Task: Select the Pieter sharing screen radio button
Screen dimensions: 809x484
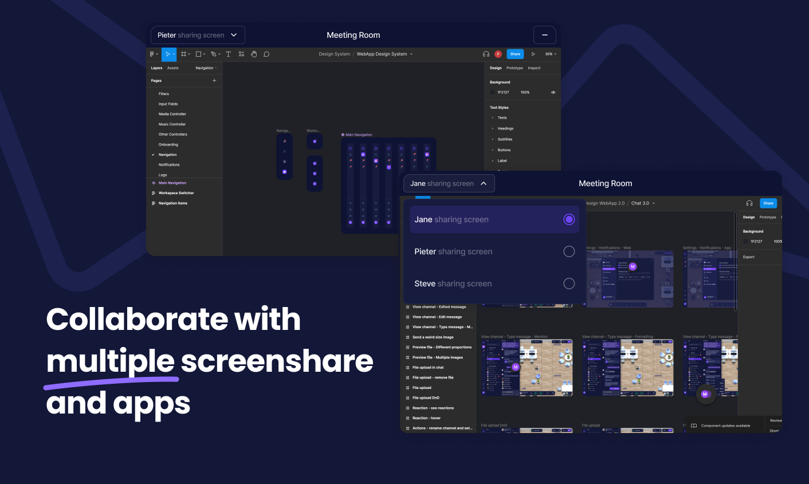Action: click(x=569, y=251)
